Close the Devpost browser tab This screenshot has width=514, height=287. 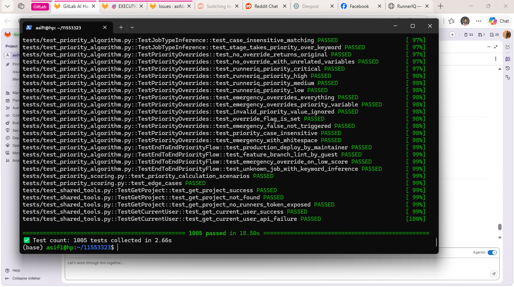tap(331, 6)
